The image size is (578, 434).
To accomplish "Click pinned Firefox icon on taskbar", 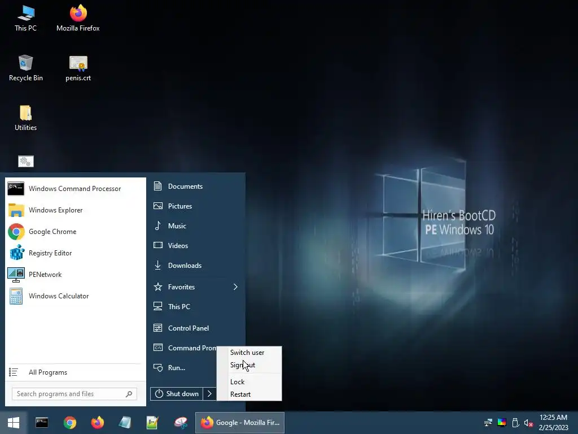I will coord(97,423).
